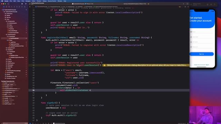The width and height of the screenshot is (221, 124).
Task: Expand the Model folder
Action: click(4, 15)
